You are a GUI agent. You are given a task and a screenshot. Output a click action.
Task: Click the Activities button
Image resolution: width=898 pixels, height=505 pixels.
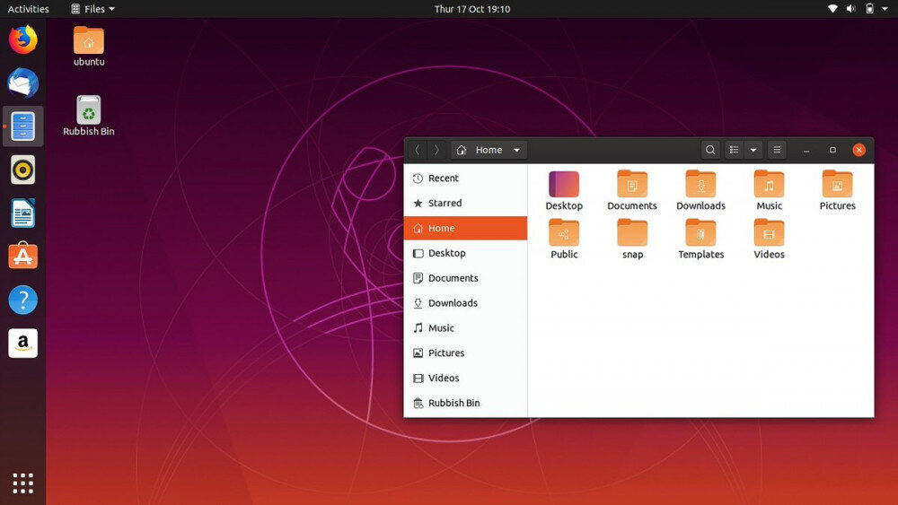(28, 9)
